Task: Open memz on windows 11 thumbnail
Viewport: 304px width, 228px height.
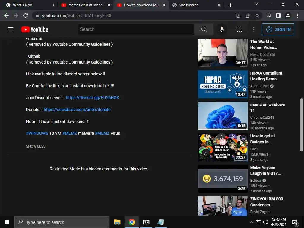Action: click(223, 116)
